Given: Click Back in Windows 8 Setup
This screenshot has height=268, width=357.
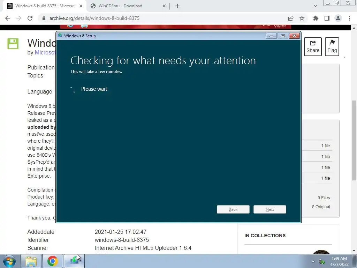Looking at the screenshot, I should tap(233, 209).
